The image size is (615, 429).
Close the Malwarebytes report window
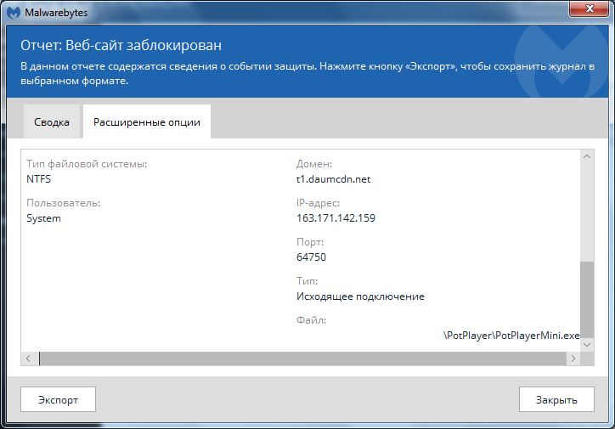pos(589,8)
